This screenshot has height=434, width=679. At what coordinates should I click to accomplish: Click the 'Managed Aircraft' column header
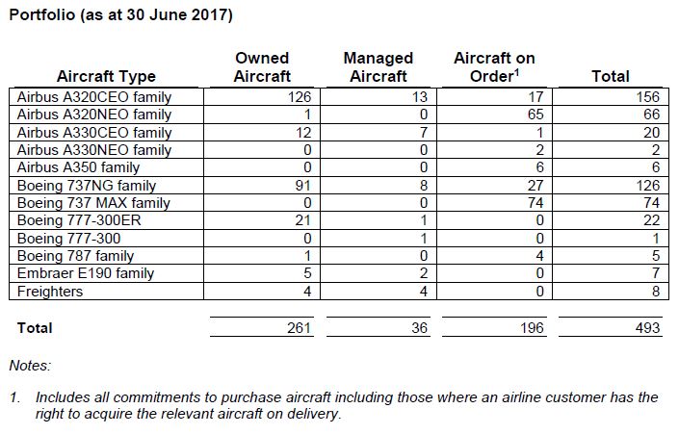click(x=378, y=67)
